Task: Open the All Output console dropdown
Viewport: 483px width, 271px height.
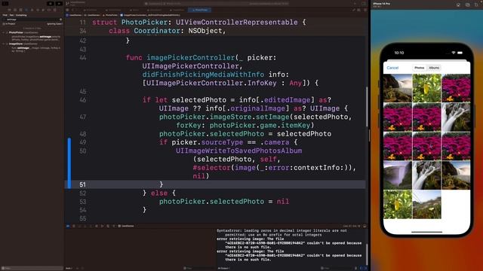Action: coord(224,268)
